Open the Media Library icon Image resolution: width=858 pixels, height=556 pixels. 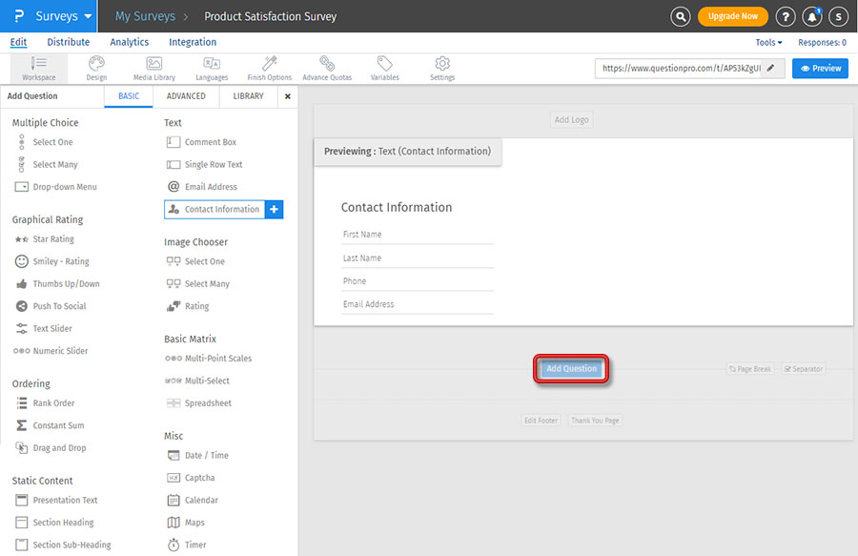click(x=153, y=67)
